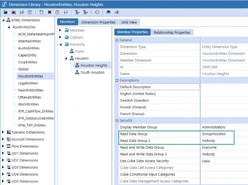Expand the Scenario Dimensions tree node
248x185 pixels.
click(3, 132)
